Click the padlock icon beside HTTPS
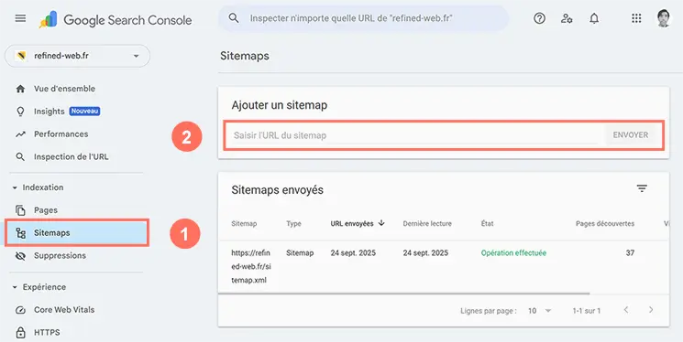Image resolution: width=683 pixels, height=342 pixels. (20, 333)
